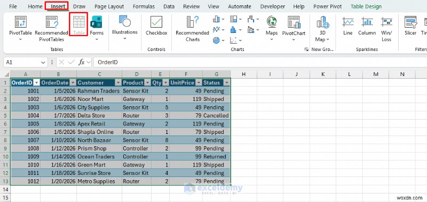Click the Forms icon
The height and width of the screenshot is (202, 427).
pyautogui.click(x=97, y=22)
